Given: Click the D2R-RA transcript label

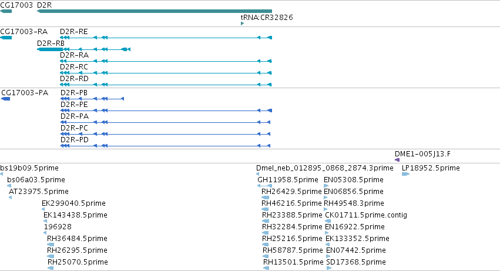Looking at the screenshot, I should point(74,55).
